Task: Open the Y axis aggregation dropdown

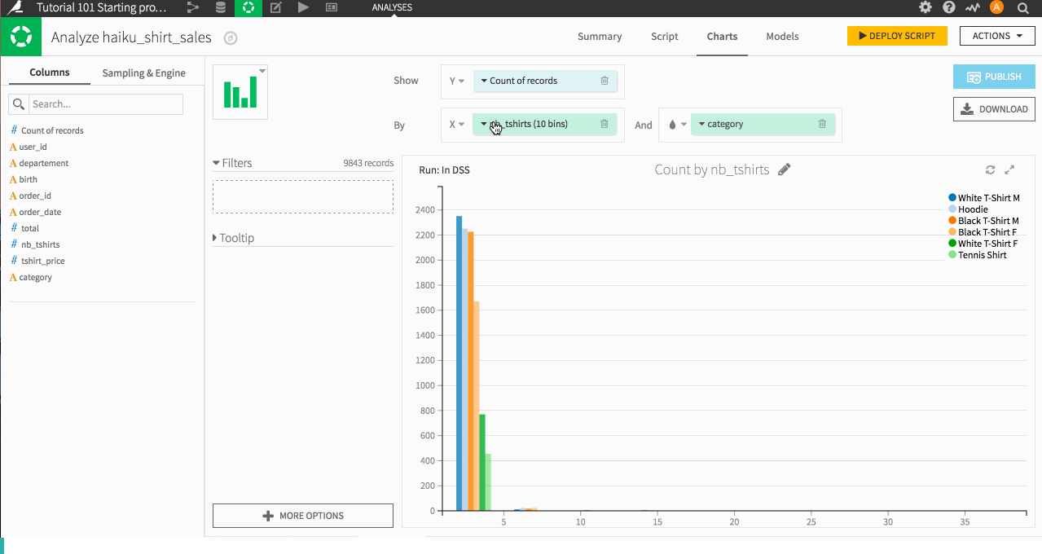Action: pyautogui.click(x=456, y=81)
